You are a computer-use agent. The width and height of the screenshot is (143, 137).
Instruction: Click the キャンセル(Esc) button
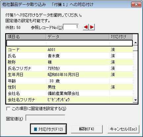[124, 129]
